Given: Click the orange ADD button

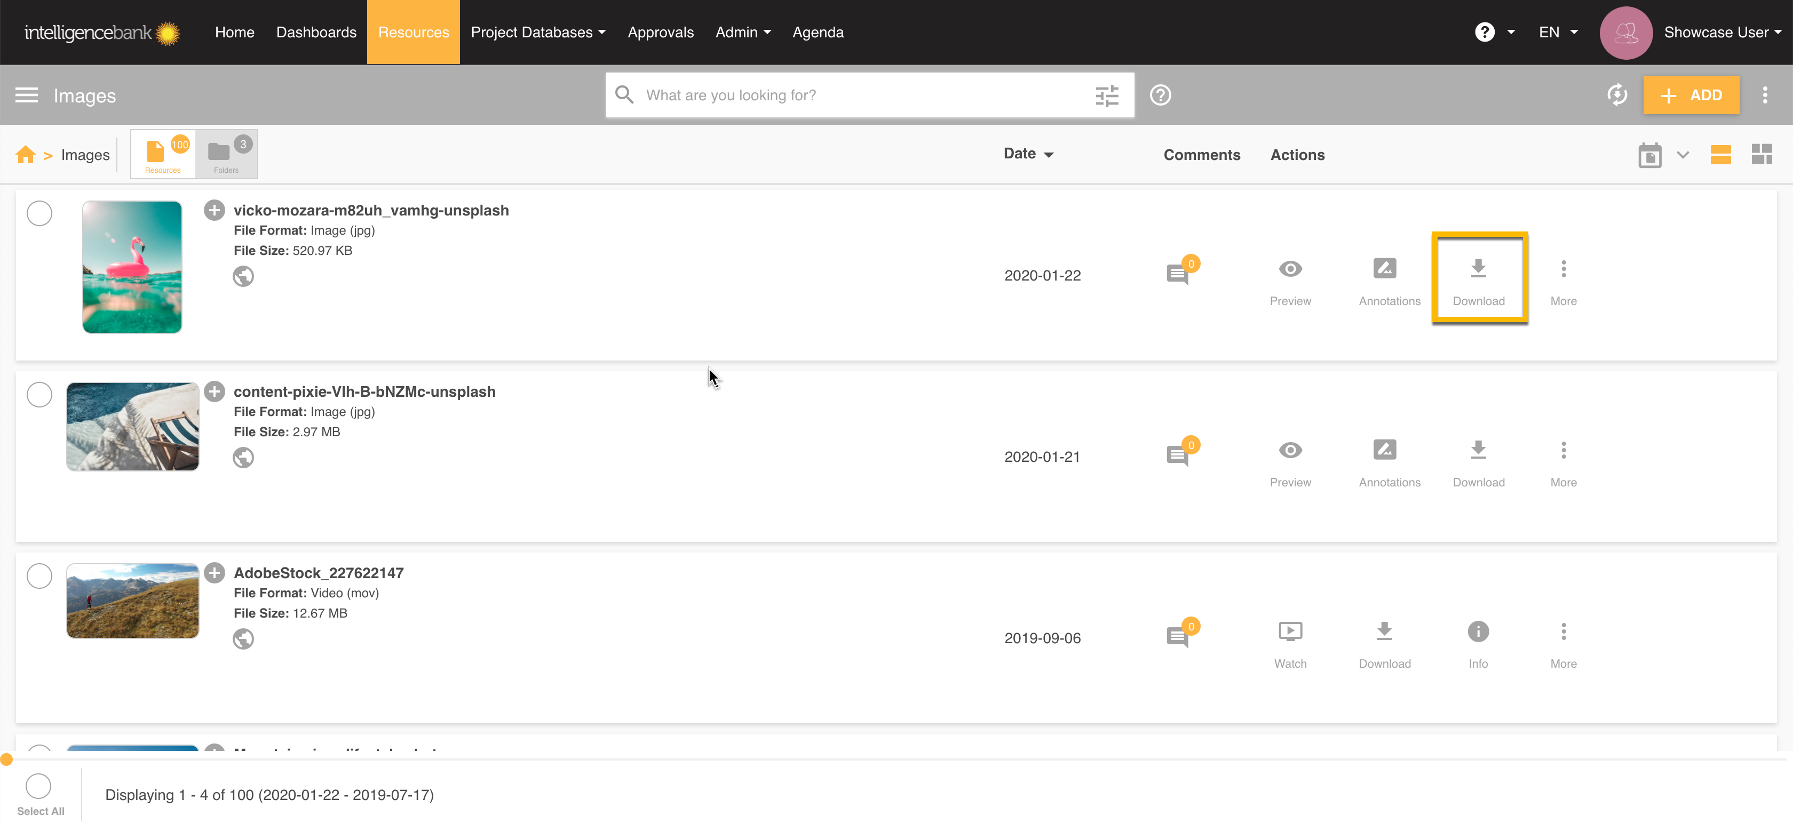Looking at the screenshot, I should (1691, 95).
